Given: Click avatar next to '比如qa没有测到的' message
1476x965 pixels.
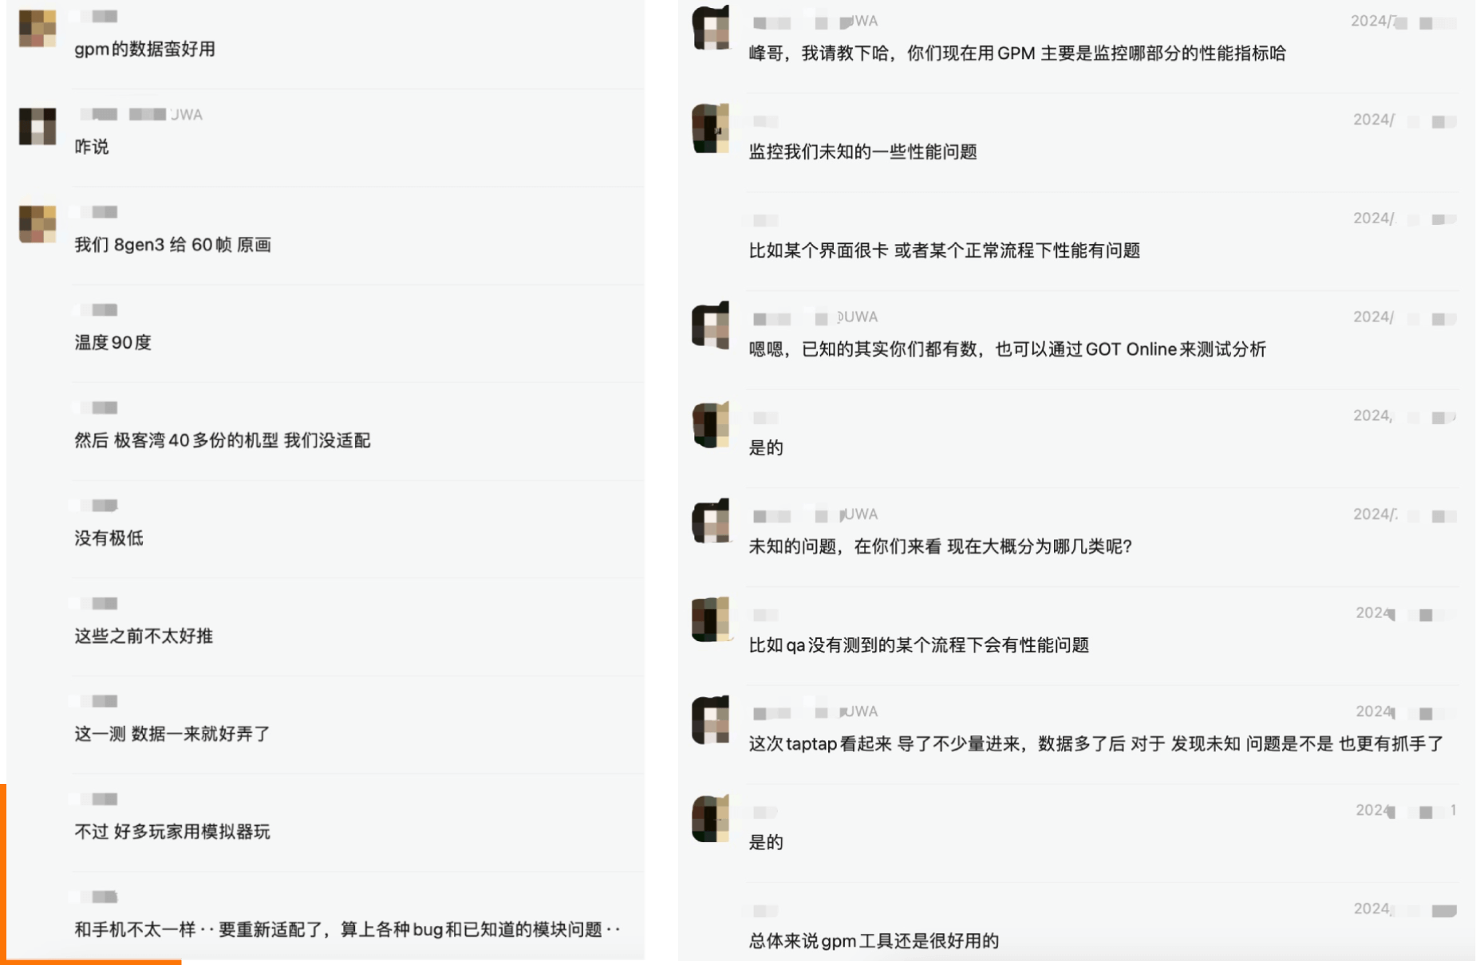Looking at the screenshot, I should [710, 620].
